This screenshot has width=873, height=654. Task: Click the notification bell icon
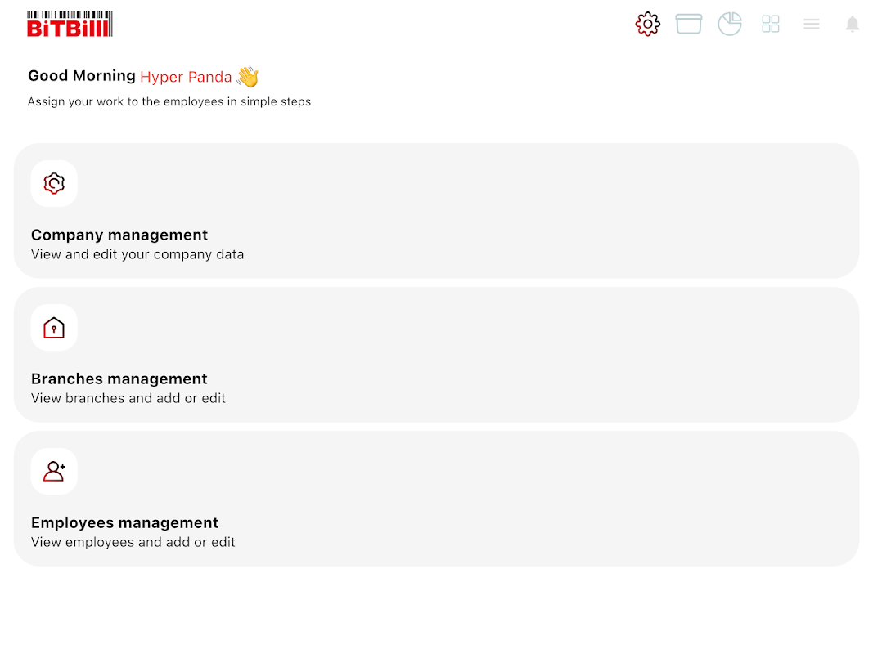pyautogui.click(x=853, y=24)
